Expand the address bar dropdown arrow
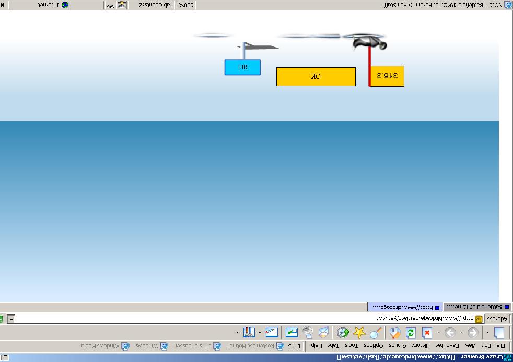This screenshot has height=362, width=513. (11, 319)
